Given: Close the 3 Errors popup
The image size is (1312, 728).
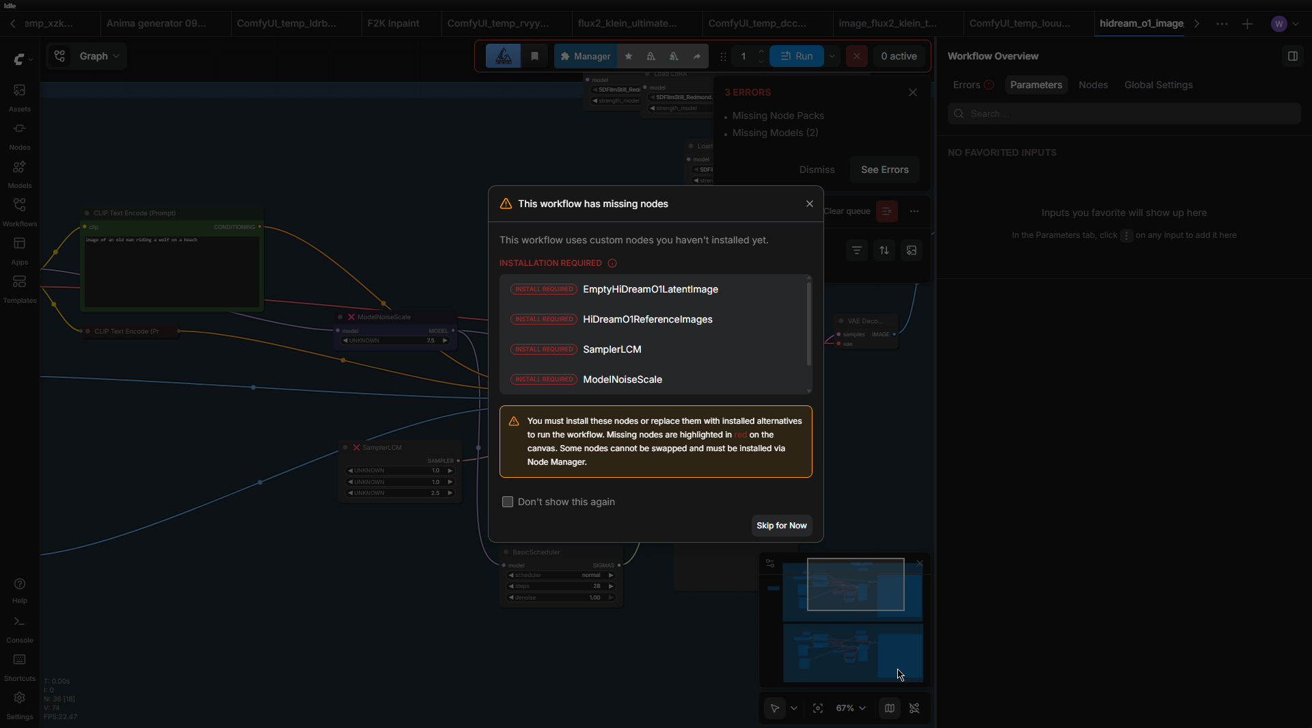Looking at the screenshot, I should tap(912, 92).
